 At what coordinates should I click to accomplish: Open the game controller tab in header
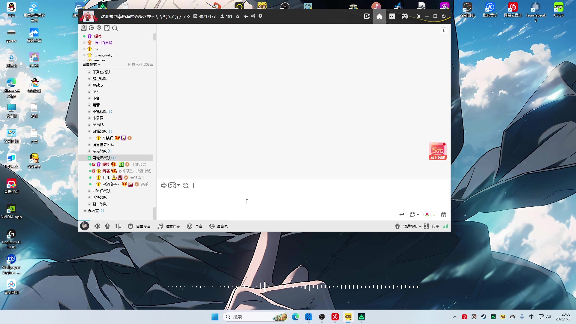[x=405, y=16]
